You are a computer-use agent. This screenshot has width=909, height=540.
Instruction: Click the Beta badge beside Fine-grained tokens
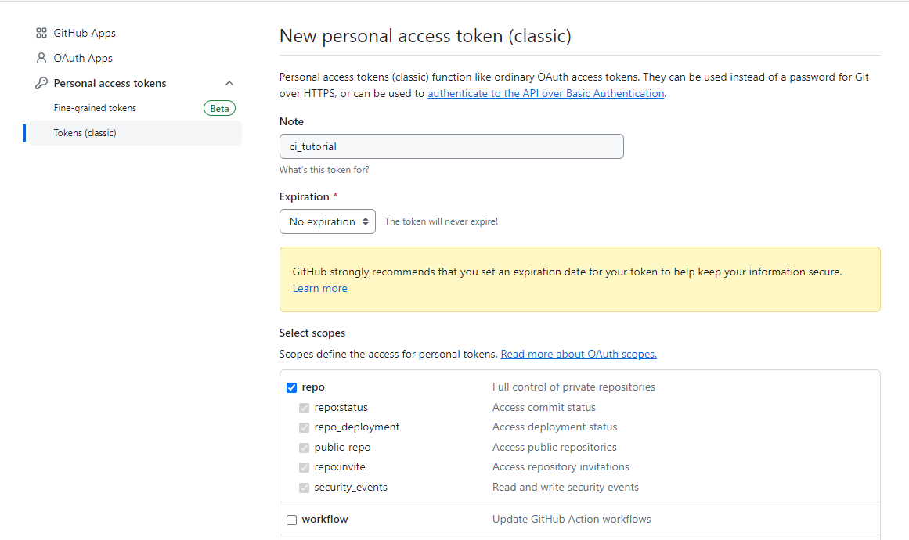click(219, 108)
